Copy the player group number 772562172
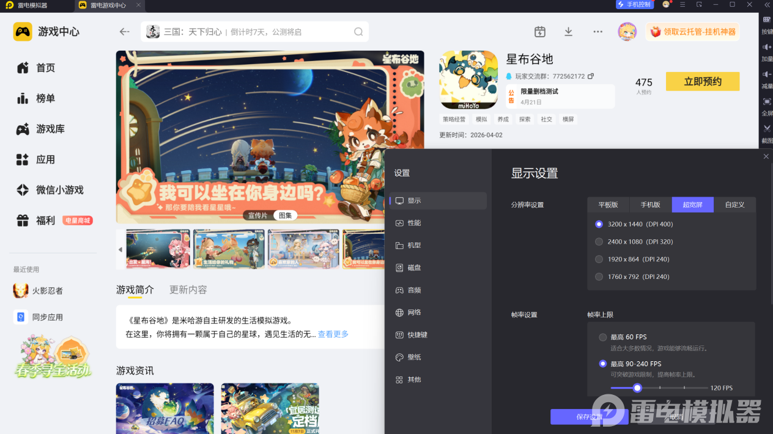This screenshot has height=434, width=773. coord(590,76)
